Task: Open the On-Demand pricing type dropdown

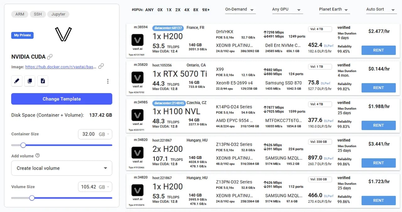Action: pyautogui.click(x=240, y=10)
